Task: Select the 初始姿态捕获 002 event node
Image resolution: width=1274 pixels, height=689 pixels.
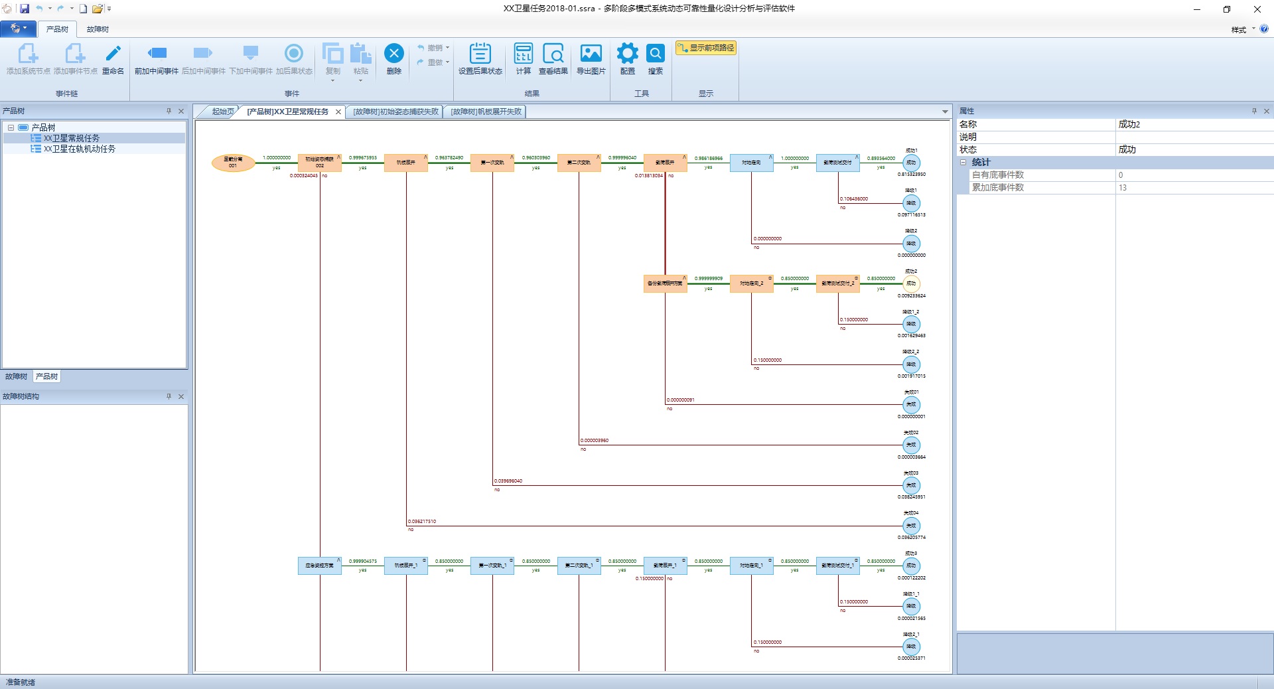Action: click(x=320, y=163)
